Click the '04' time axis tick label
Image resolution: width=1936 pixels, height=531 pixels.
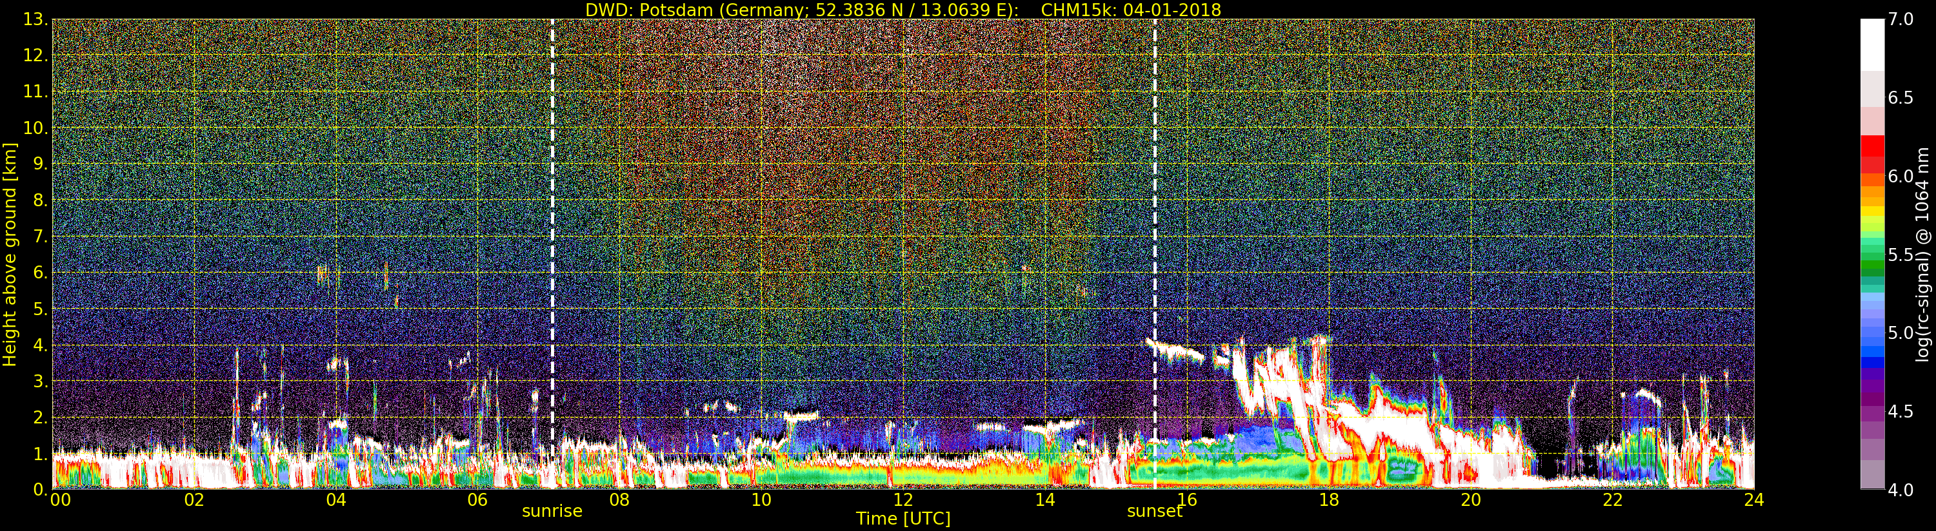(336, 500)
